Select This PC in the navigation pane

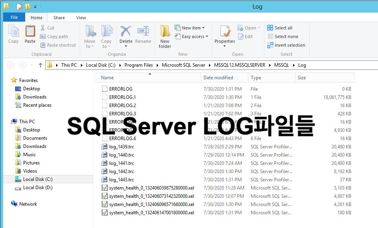(x=27, y=121)
